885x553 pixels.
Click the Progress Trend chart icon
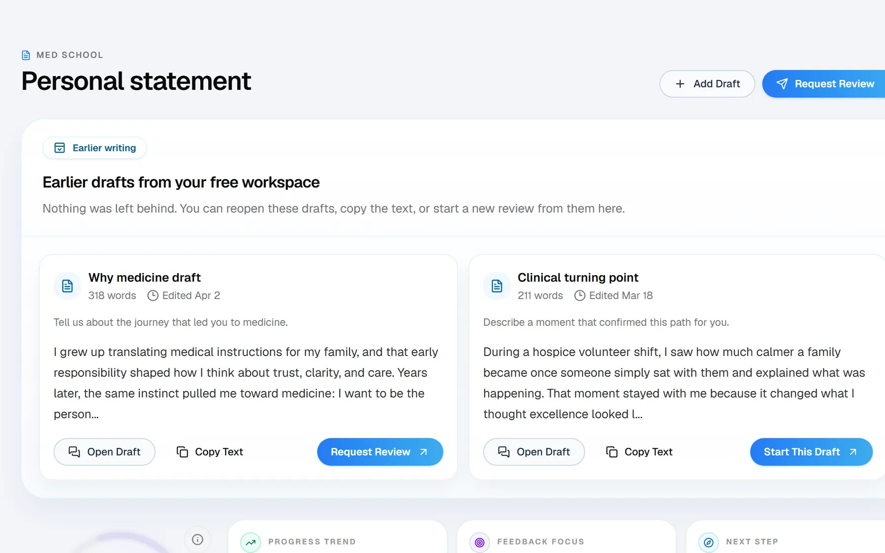click(251, 542)
